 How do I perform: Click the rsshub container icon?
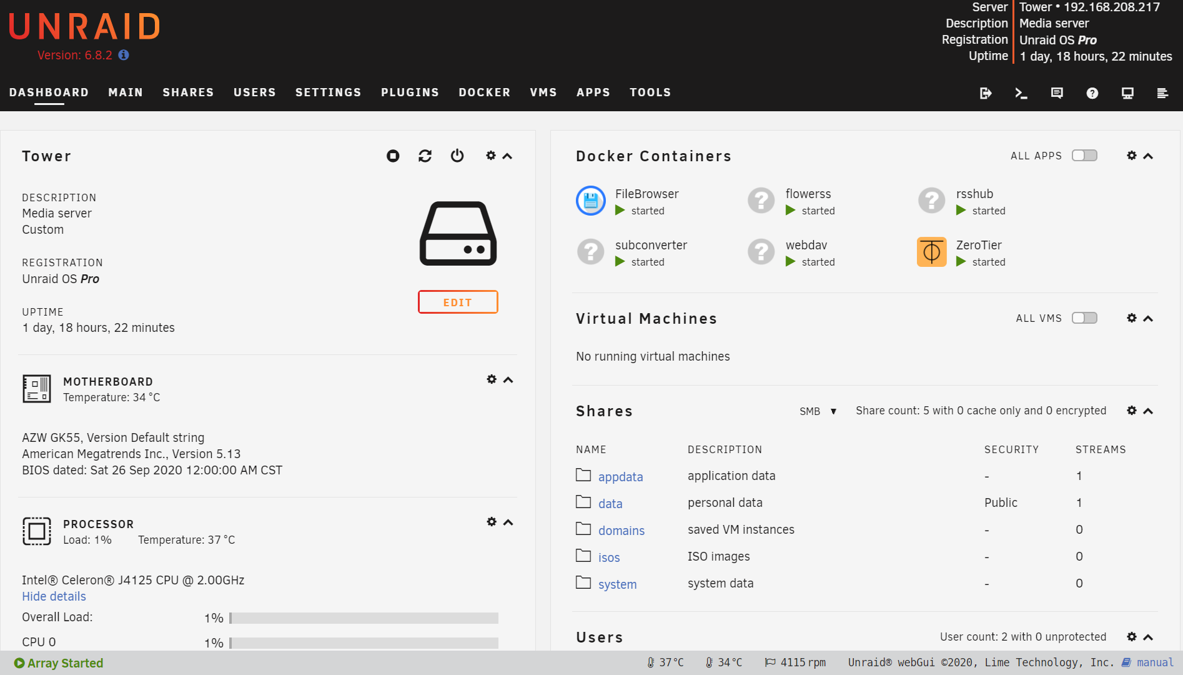click(932, 201)
